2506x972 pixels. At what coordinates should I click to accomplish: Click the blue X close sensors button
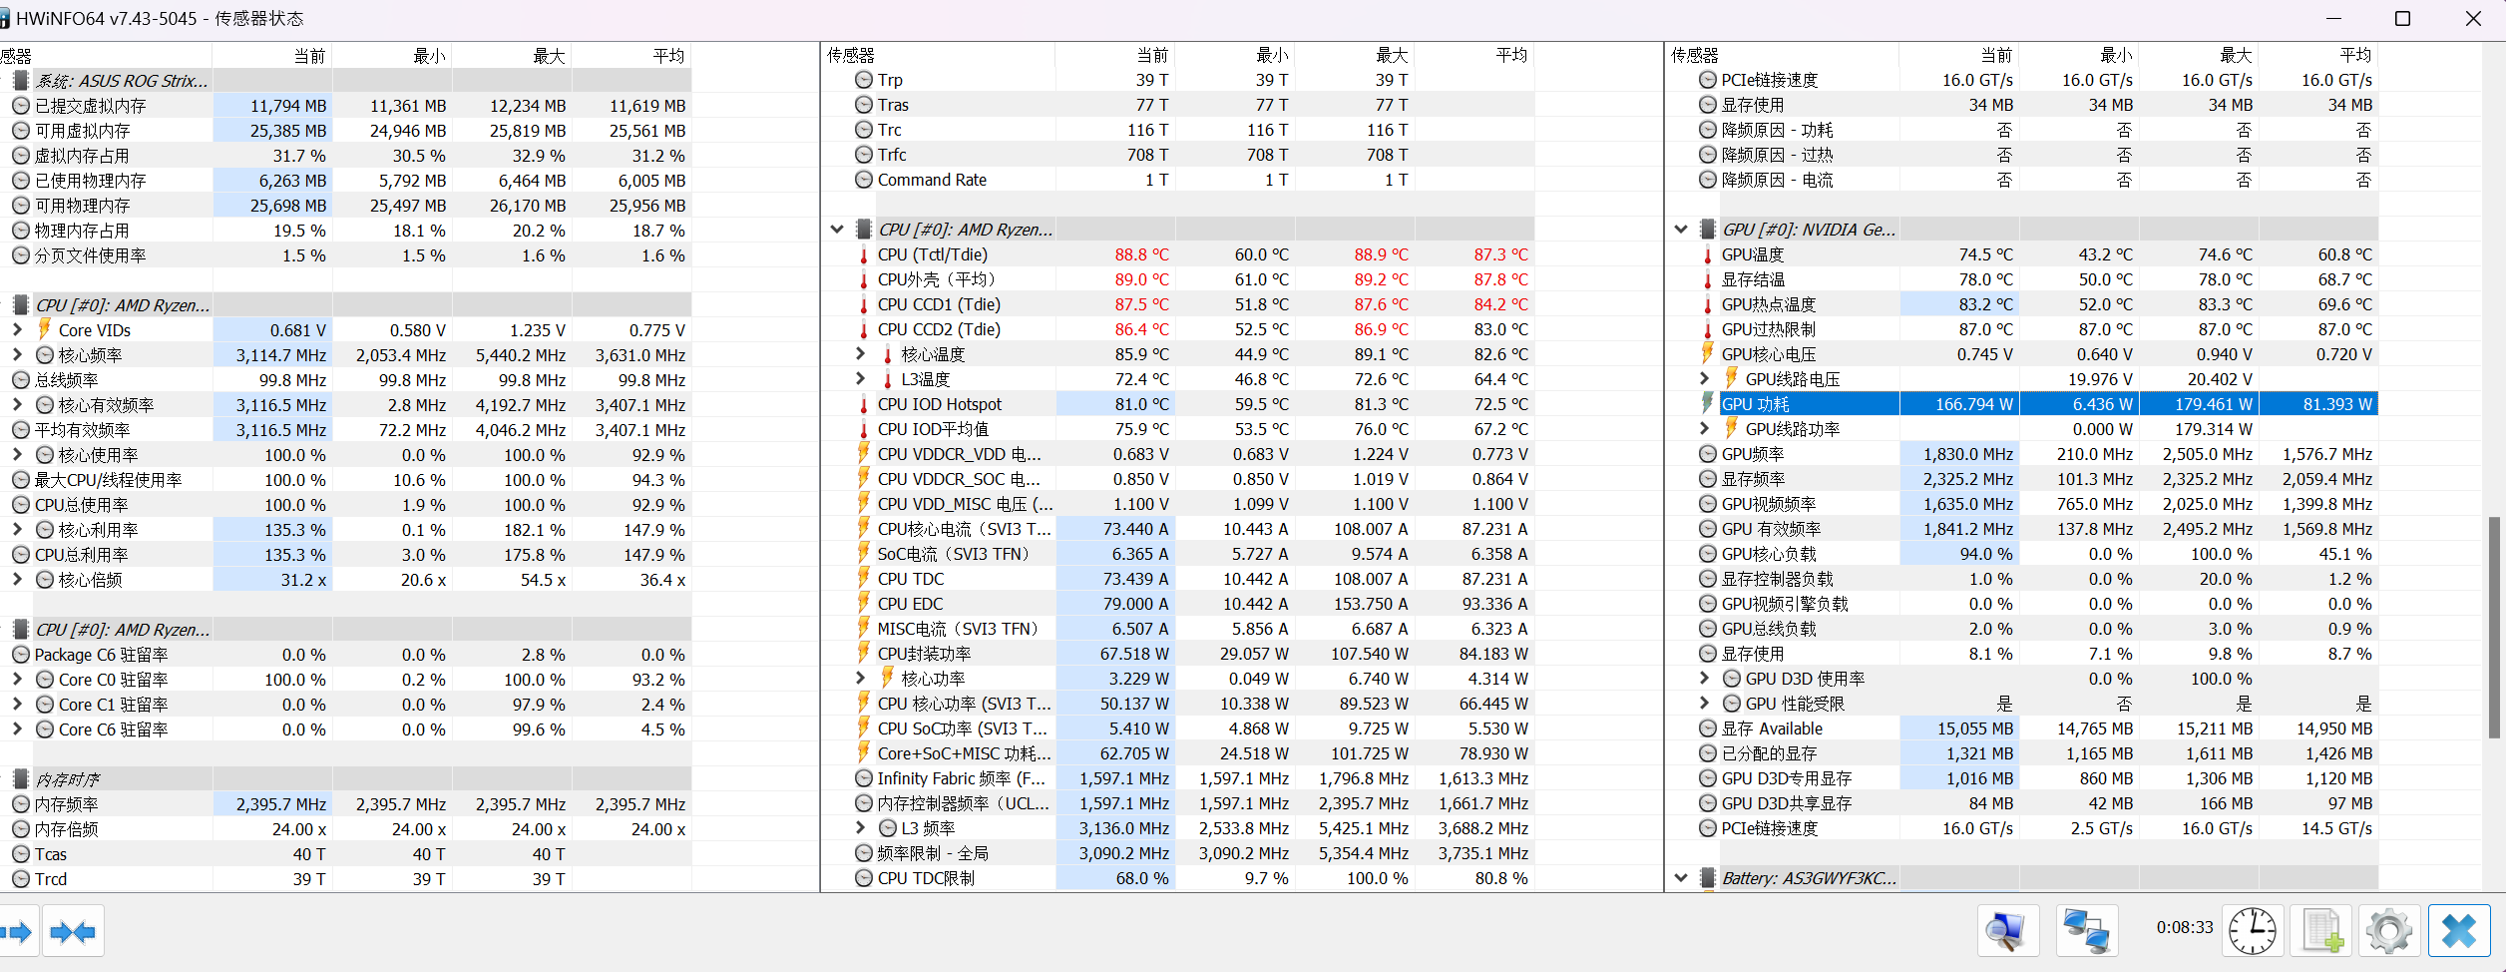(x=2459, y=932)
